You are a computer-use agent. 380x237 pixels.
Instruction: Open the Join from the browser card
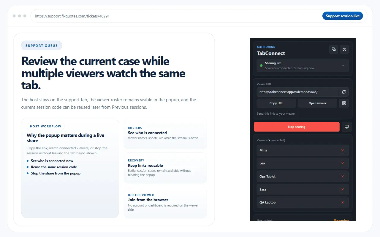click(165, 203)
